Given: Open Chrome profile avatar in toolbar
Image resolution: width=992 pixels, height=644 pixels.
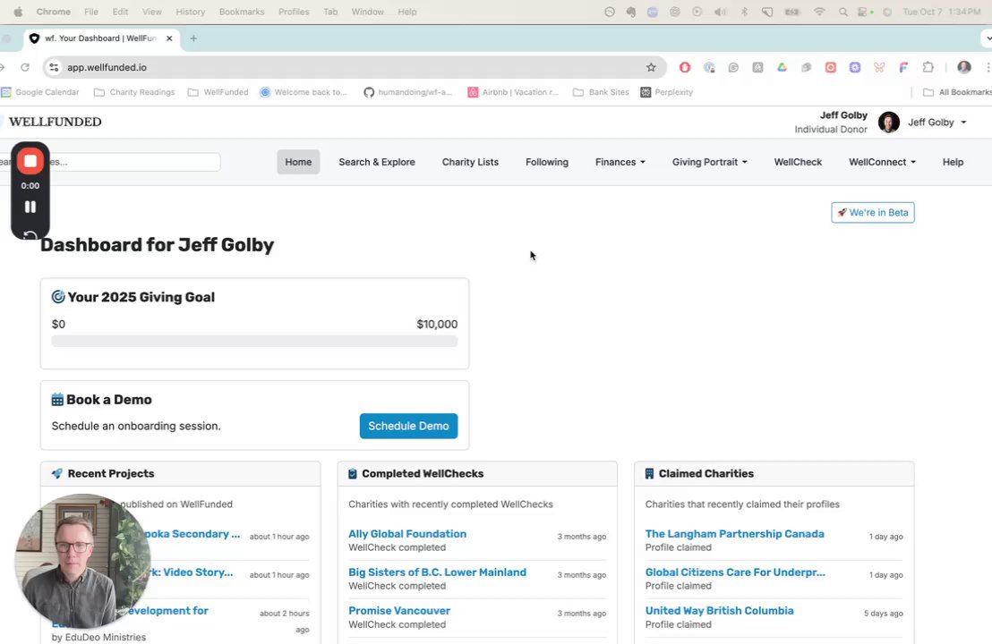Looking at the screenshot, I should [963, 67].
